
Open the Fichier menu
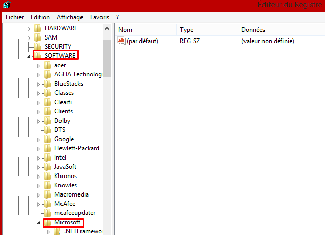pyautogui.click(x=14, y=17)
